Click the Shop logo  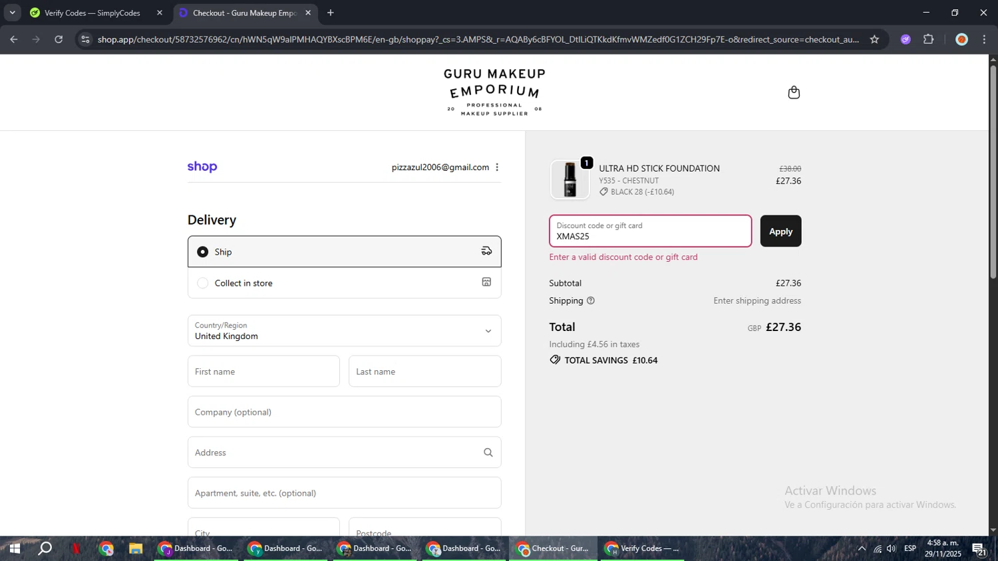click(x=202, y=167)
